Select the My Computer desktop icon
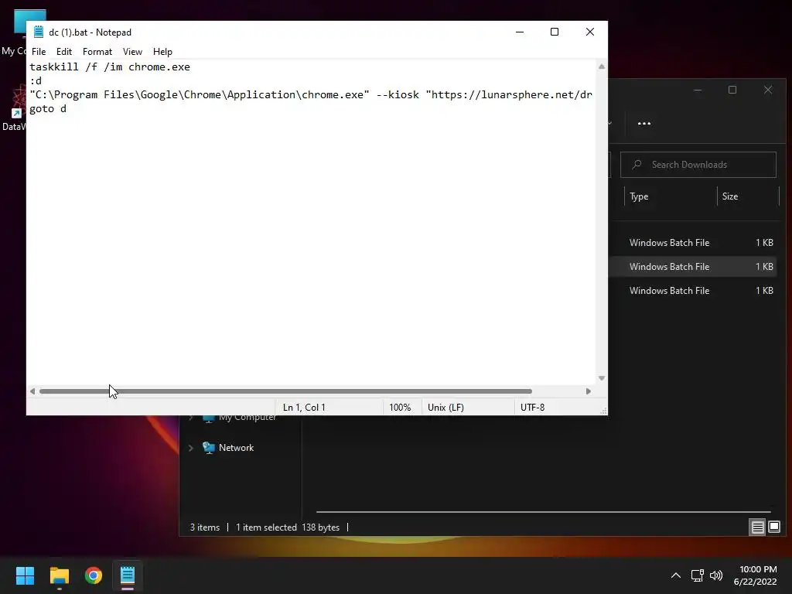The width and height of the screenshot is (792, 594). [14, 32]
